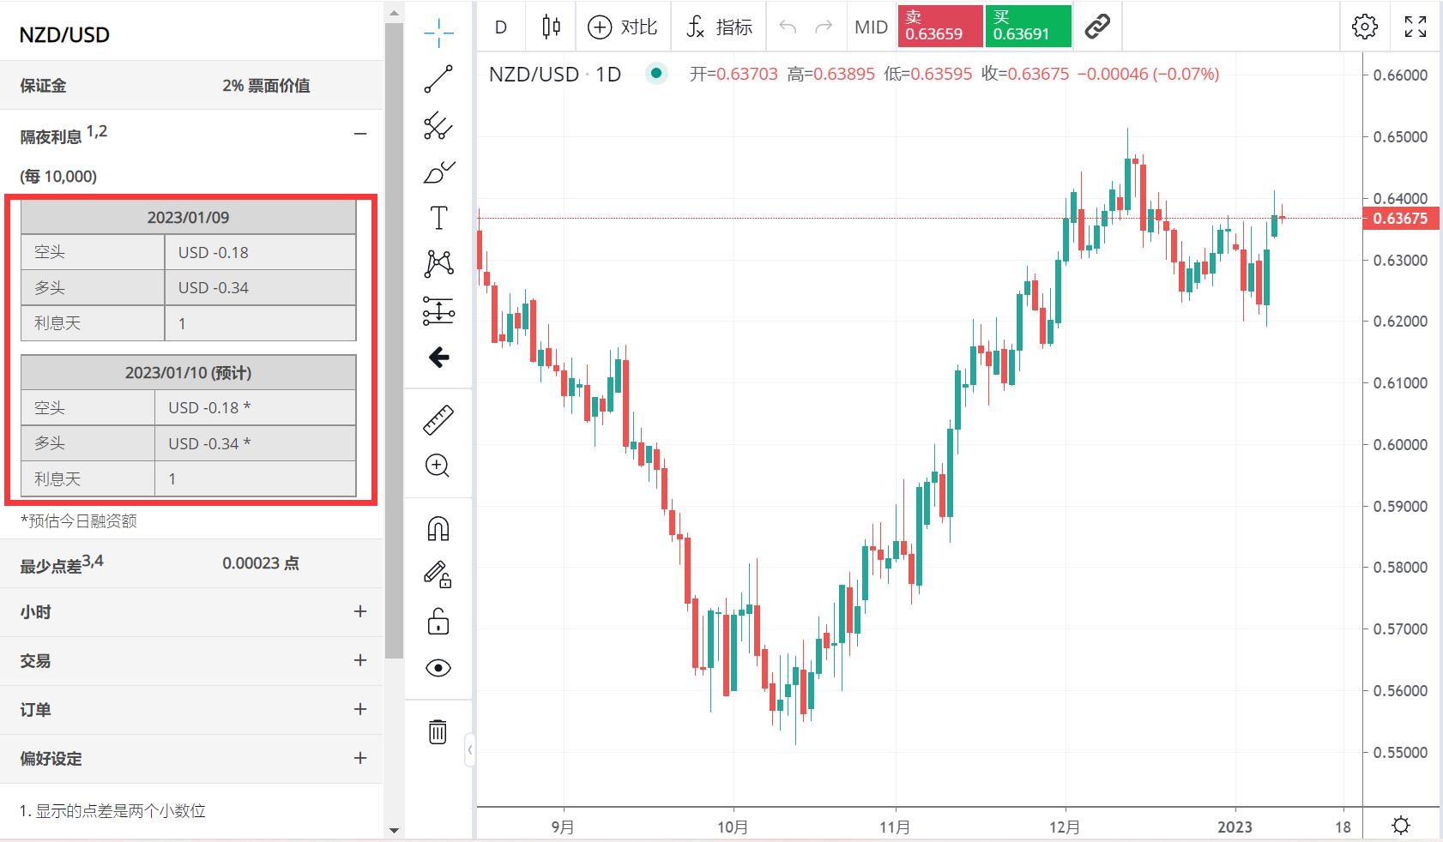
Task: Select the trend line drawing tool
Action: click(x=438, y=79)
